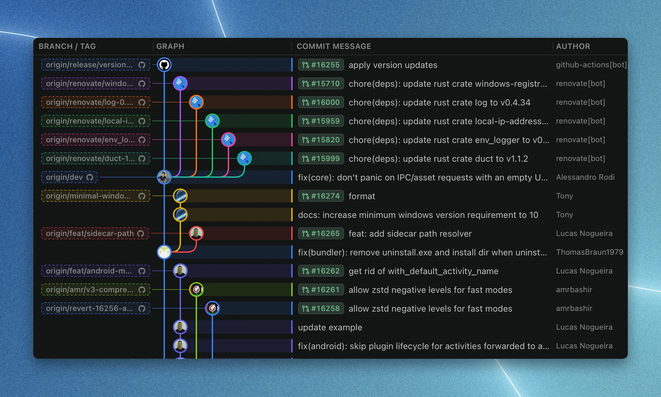Click GitHub icon on origin/renovate/windo branch
Image resolution: width=661 pixels, height=397 pixels.
click(x=142, y=84)
